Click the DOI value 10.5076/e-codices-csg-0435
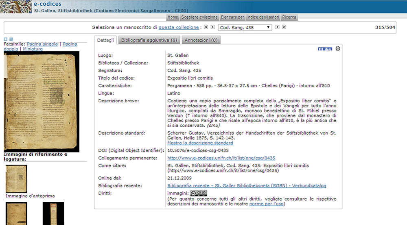 [x=198, y=150]
